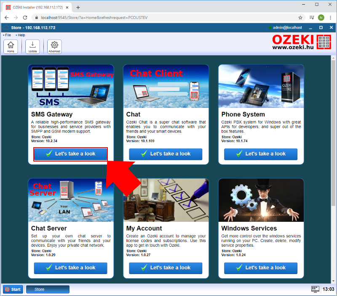Screen dimensions: 337x296
Task: Click the My Account card title
Action: [x=144, y=229]
